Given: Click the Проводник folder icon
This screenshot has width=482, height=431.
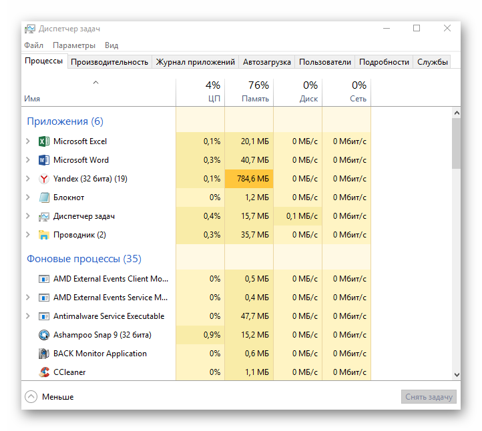Looking at the screenshot, I should 43,235.
